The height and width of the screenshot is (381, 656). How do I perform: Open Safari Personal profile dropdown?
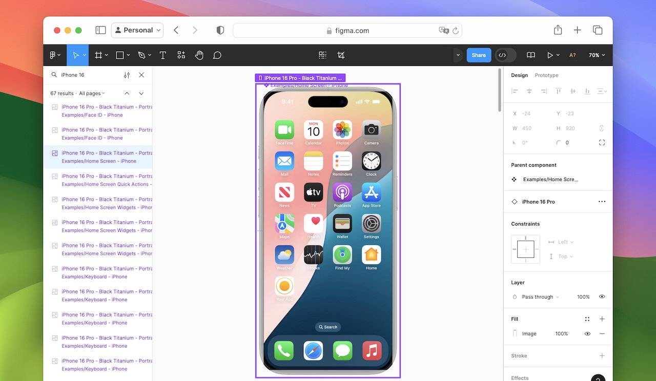point(137,30)
